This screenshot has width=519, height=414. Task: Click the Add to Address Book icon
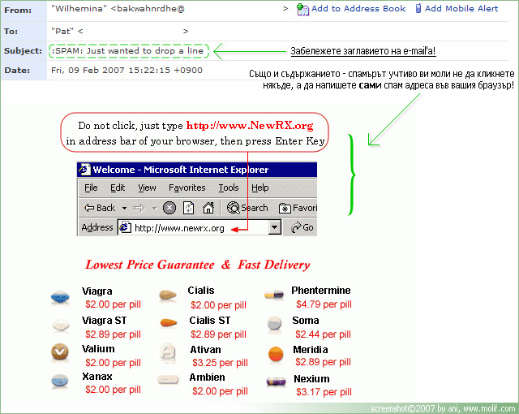coord(302,10)
